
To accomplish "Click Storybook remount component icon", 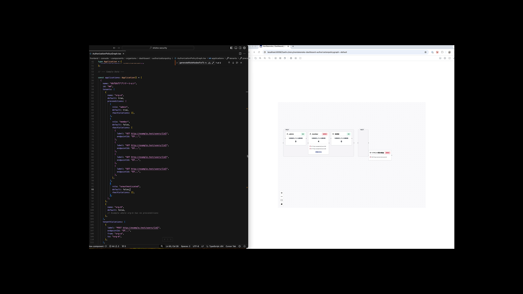I will point(256,58).
